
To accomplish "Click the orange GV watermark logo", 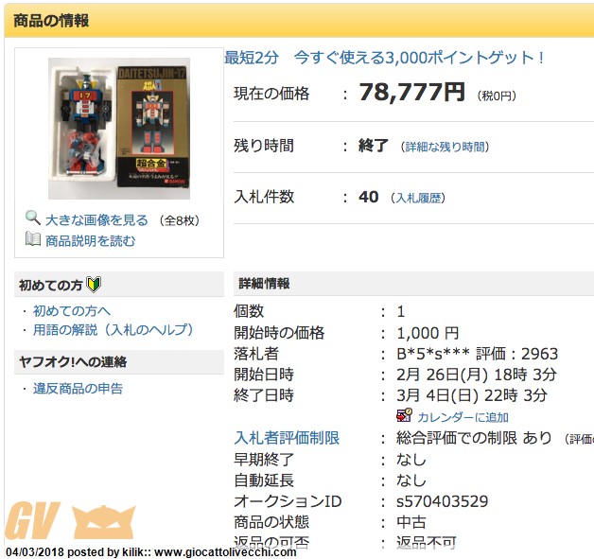I will (x=33, y=520).
